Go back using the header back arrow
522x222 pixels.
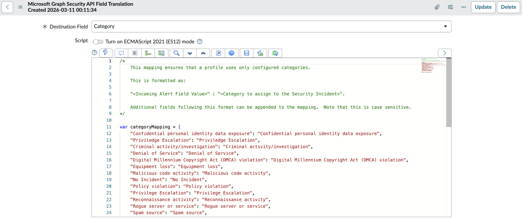coord(7,7)
